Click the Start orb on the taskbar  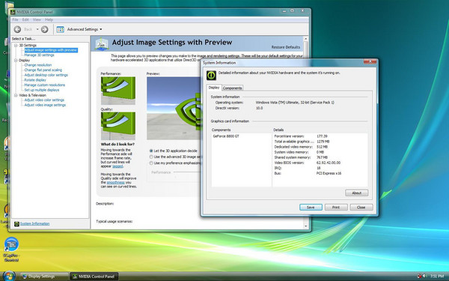pos(8,276)
